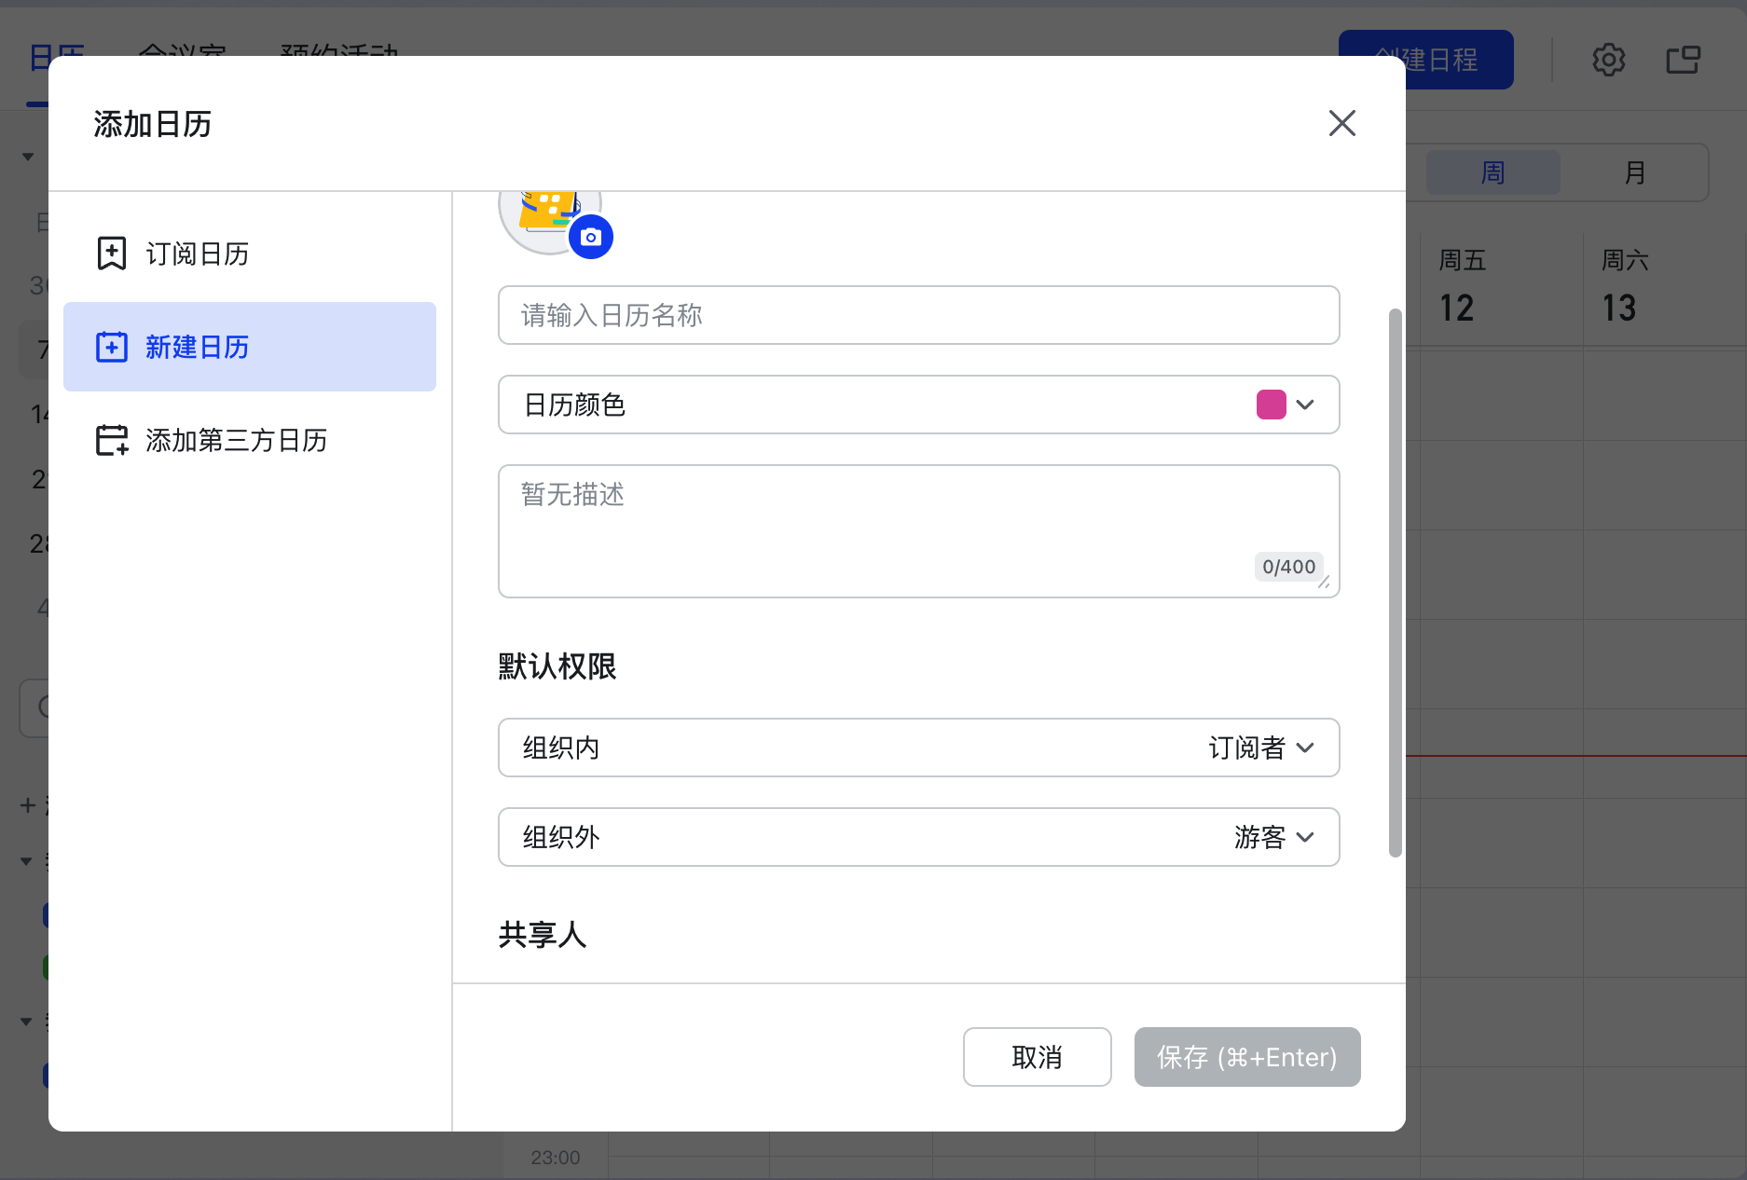Click the 添加日历 dialog title
The image size is (1747, 1180).
coord(153,124)
